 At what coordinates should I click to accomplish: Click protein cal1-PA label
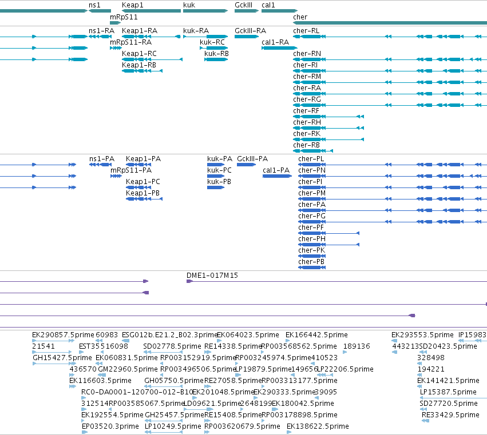pos(276,170)
